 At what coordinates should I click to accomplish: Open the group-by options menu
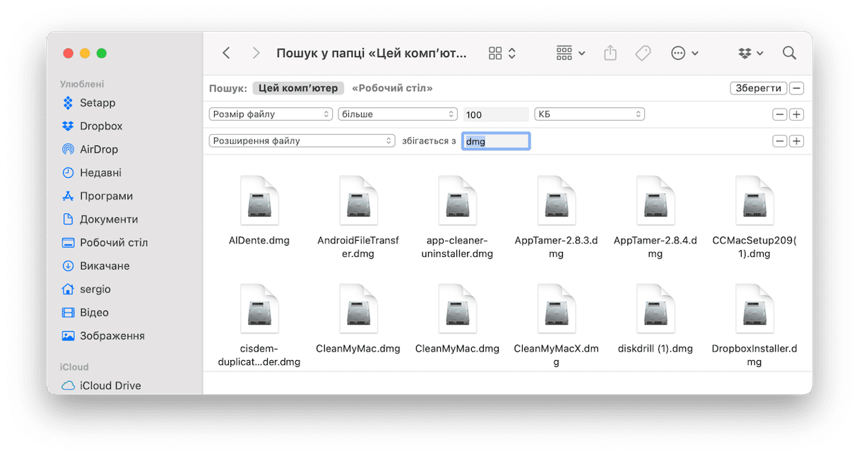coord(571,53)
